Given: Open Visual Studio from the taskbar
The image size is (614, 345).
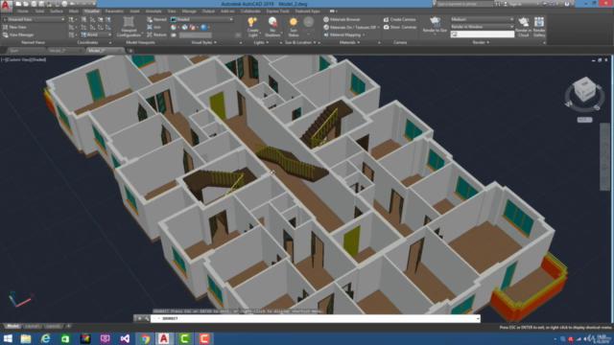Looking at the screenshot, I should [x=125, y=338].
